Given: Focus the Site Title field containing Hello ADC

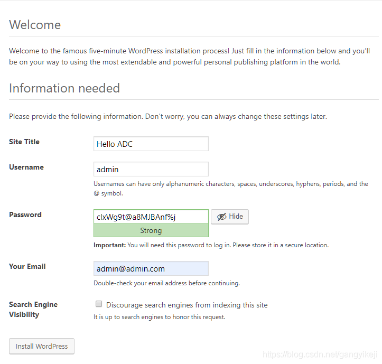Looking at the screenshot, I should pyautogui.click(x=151, y=144).
